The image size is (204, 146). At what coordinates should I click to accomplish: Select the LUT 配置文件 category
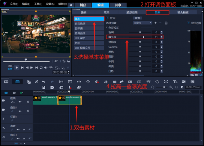click(x=89, y=48)
